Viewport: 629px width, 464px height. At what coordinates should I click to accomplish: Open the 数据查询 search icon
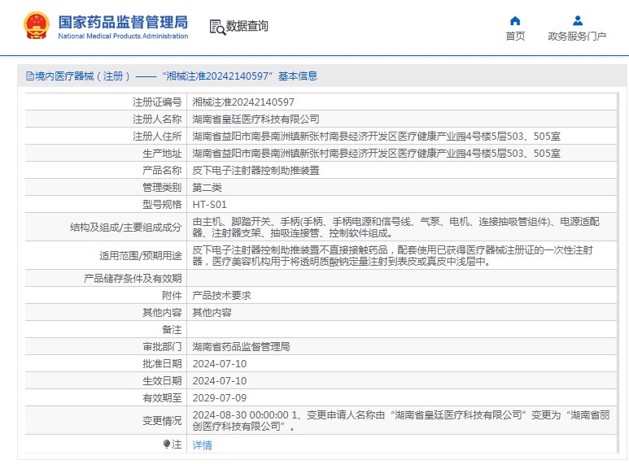(x=217, y=27)
